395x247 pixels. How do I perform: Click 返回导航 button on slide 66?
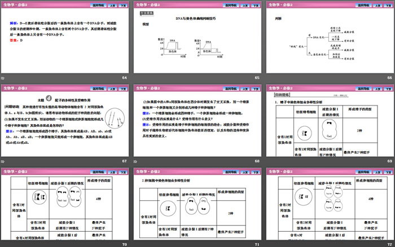(x=364, y=5)
